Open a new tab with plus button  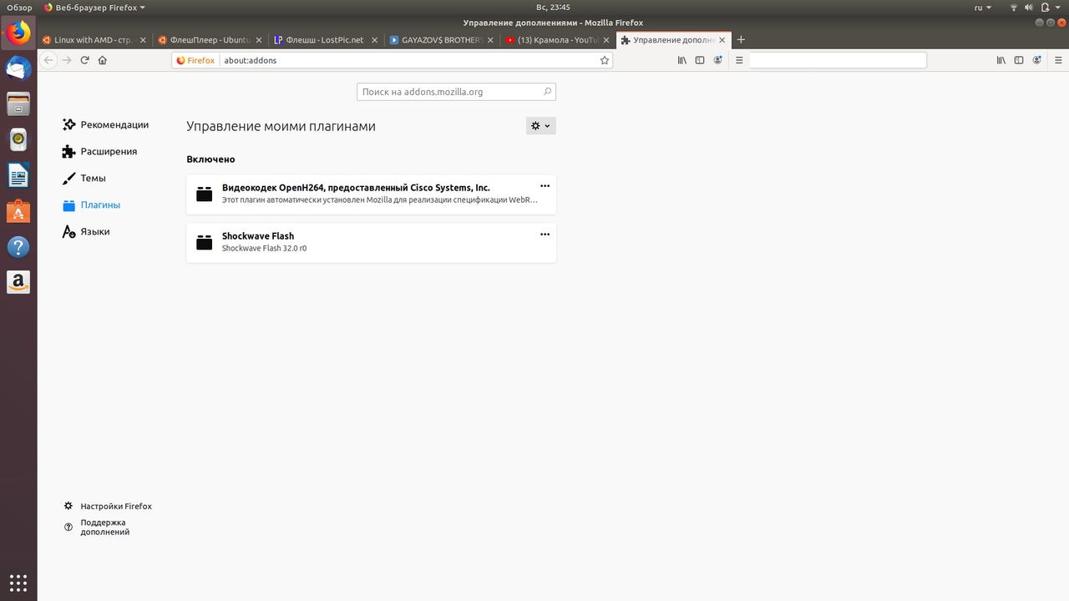coord(741,39)
